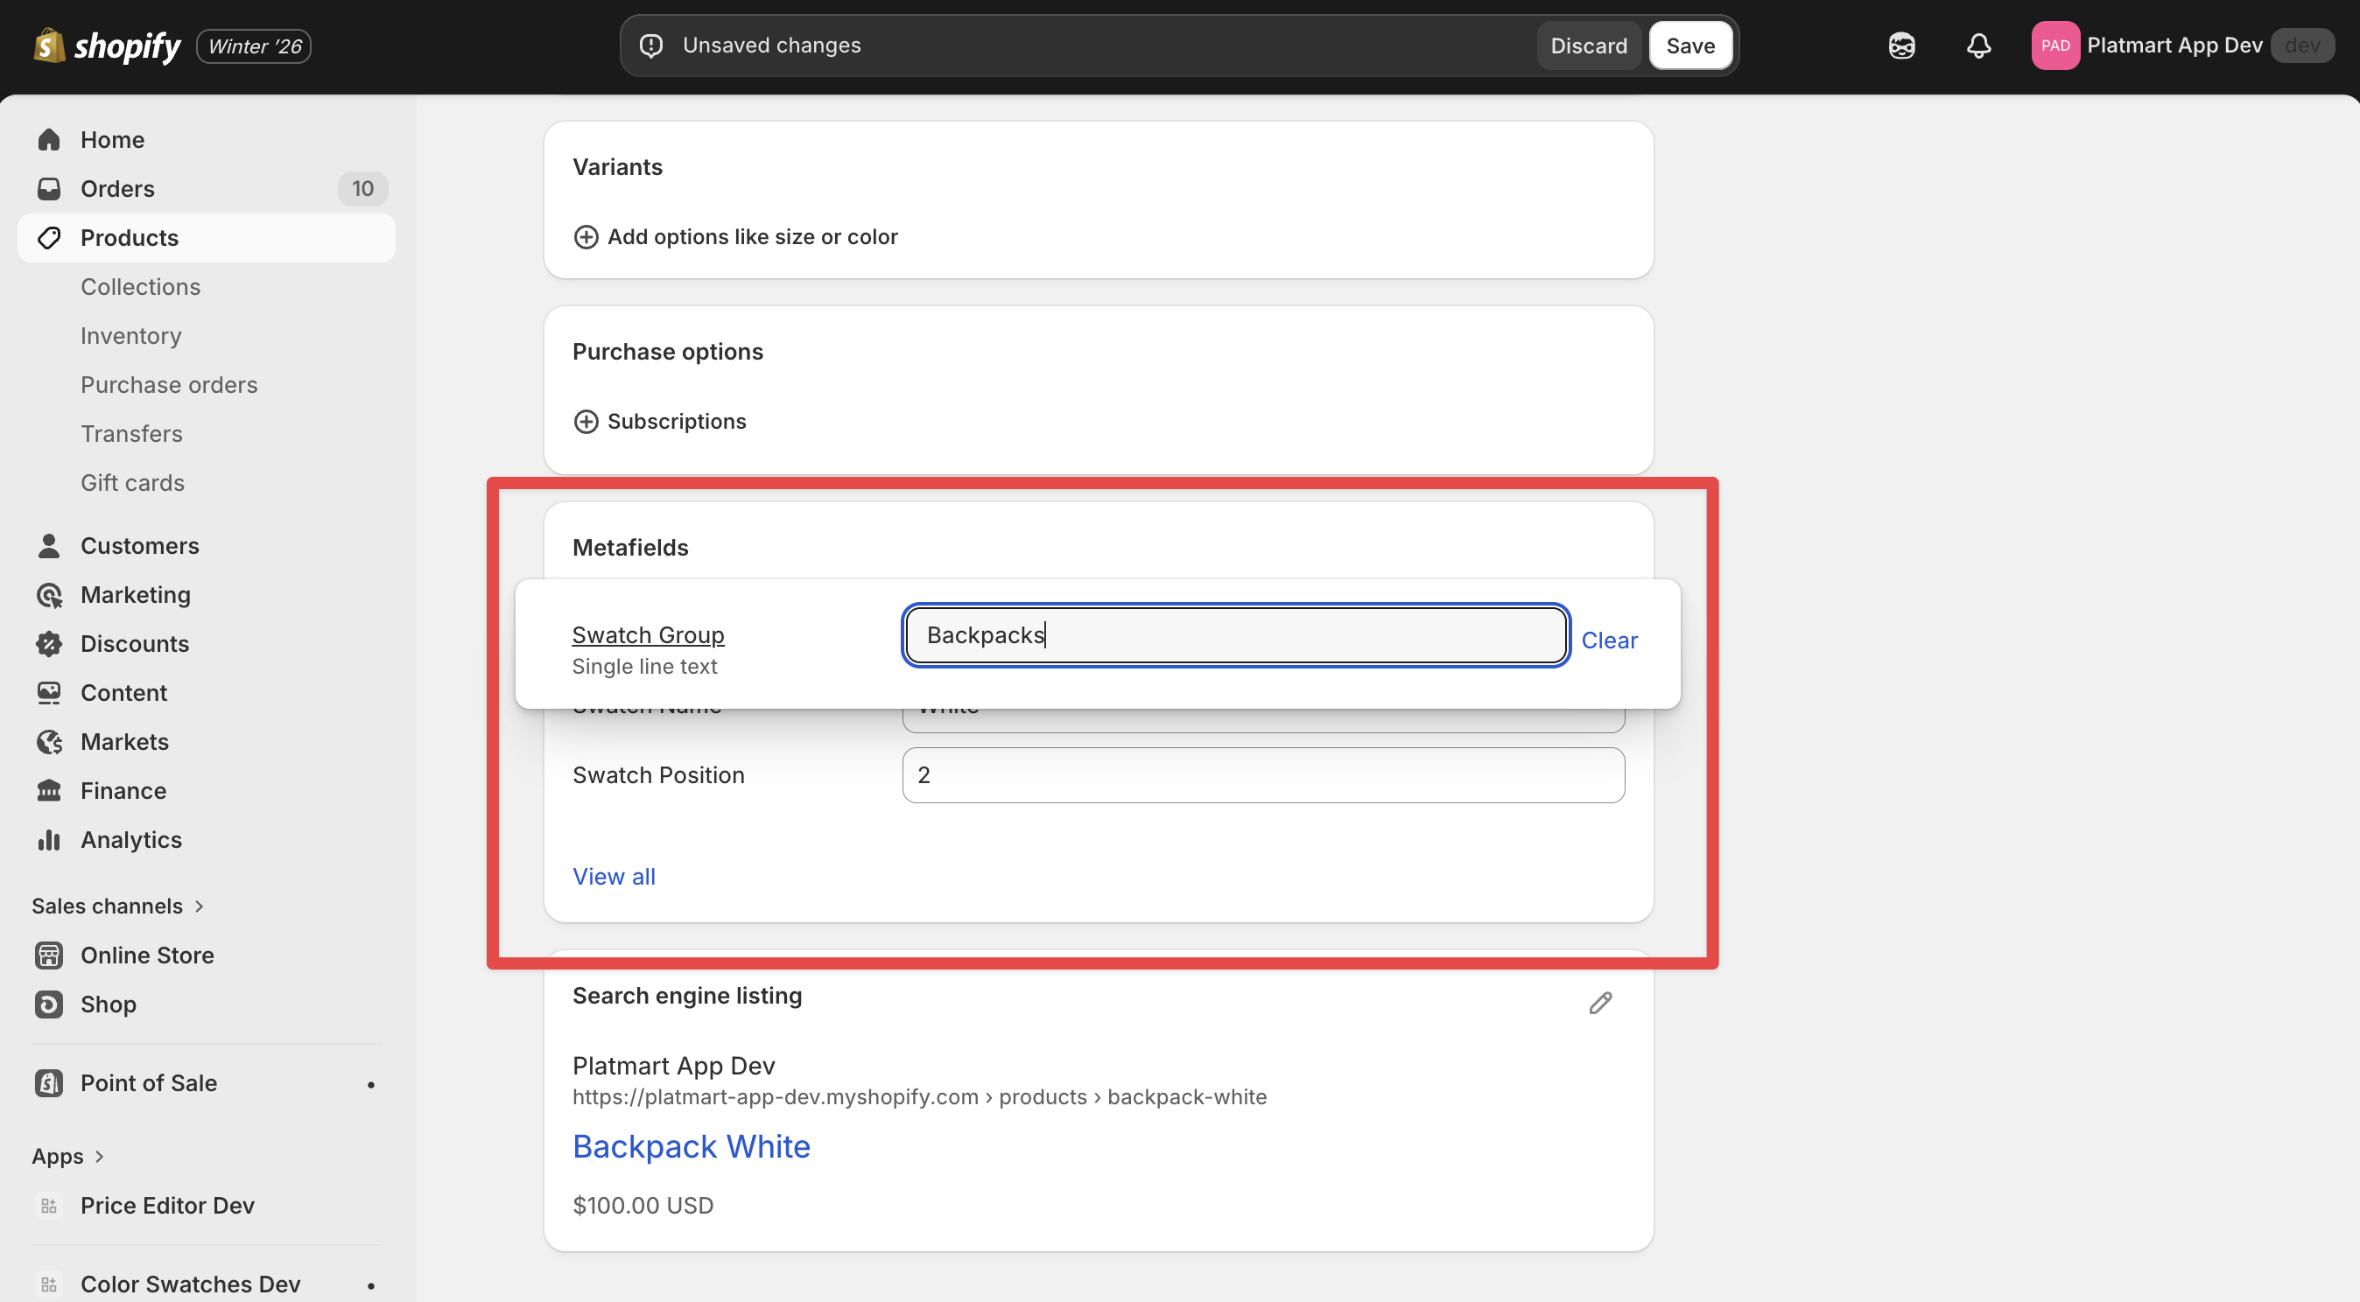
Task: Clear the Swatch Group metafield
Action: pos(1608,640)
